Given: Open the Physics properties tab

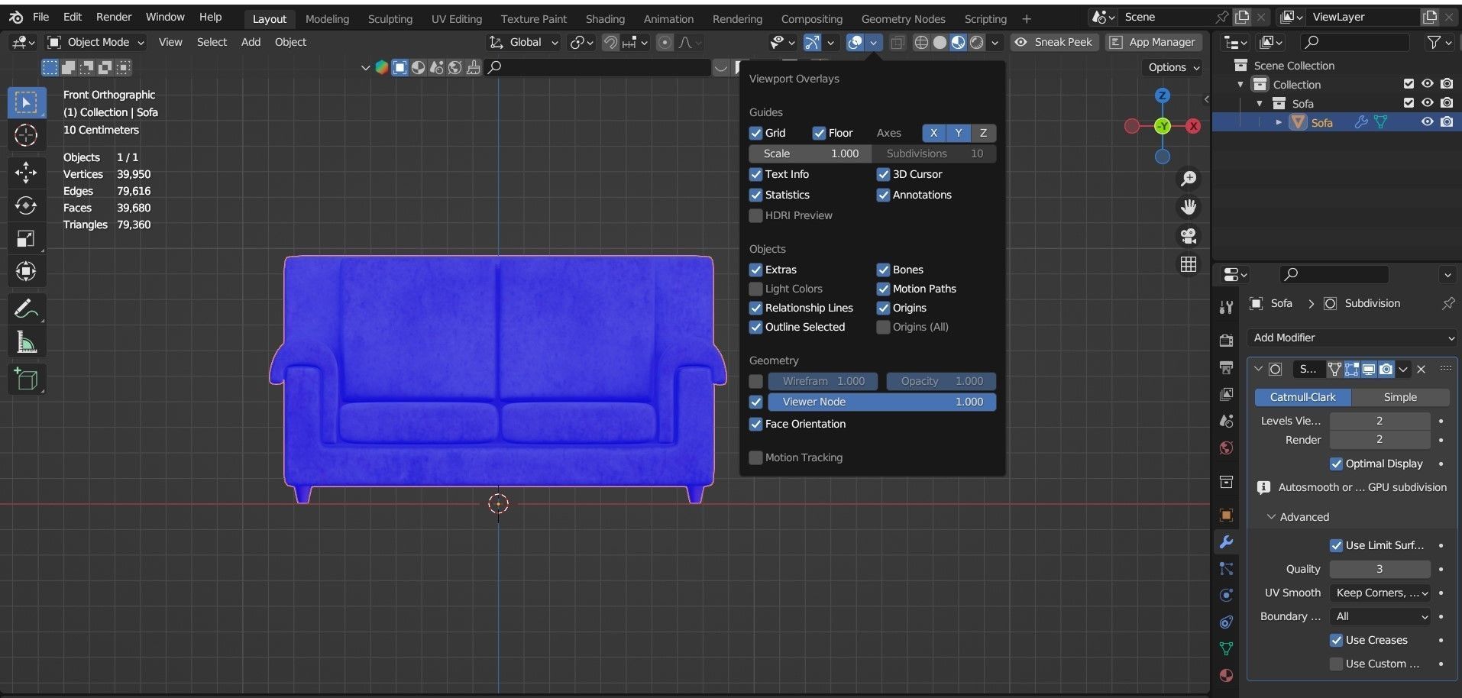Looking at the screenshot, I should click(x=1227, y=595).
